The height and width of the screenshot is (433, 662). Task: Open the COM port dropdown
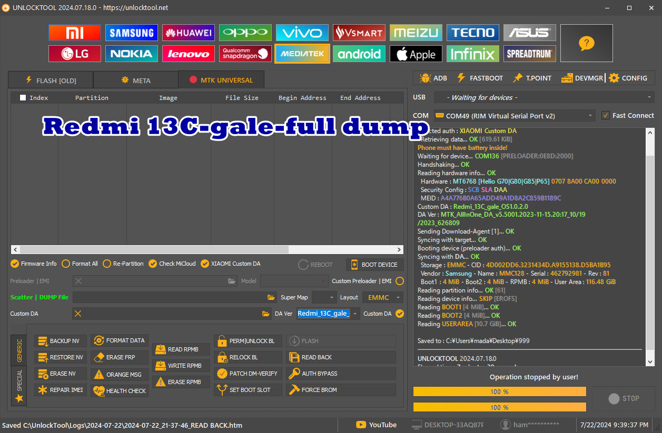pos(515,115)
